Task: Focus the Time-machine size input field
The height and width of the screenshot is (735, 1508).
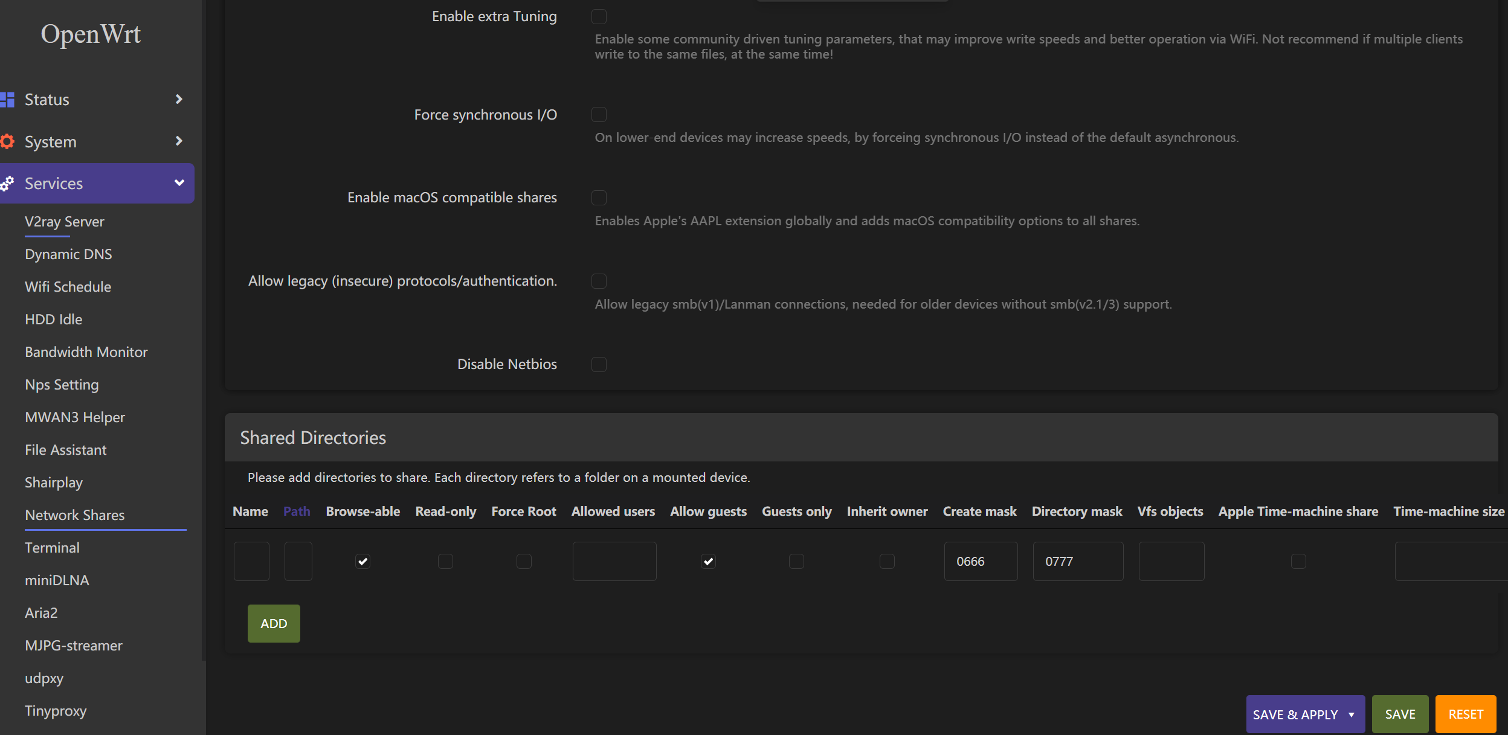Action: click(x=1451, y=561)
